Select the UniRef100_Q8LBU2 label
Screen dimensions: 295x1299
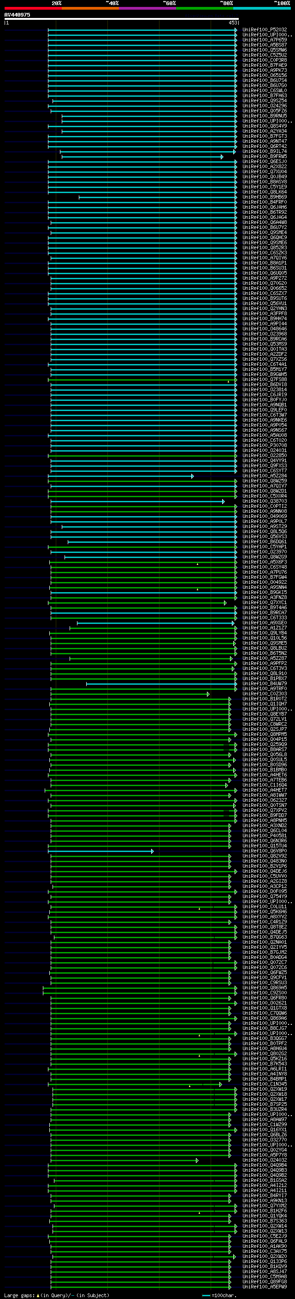click(265, 648)
